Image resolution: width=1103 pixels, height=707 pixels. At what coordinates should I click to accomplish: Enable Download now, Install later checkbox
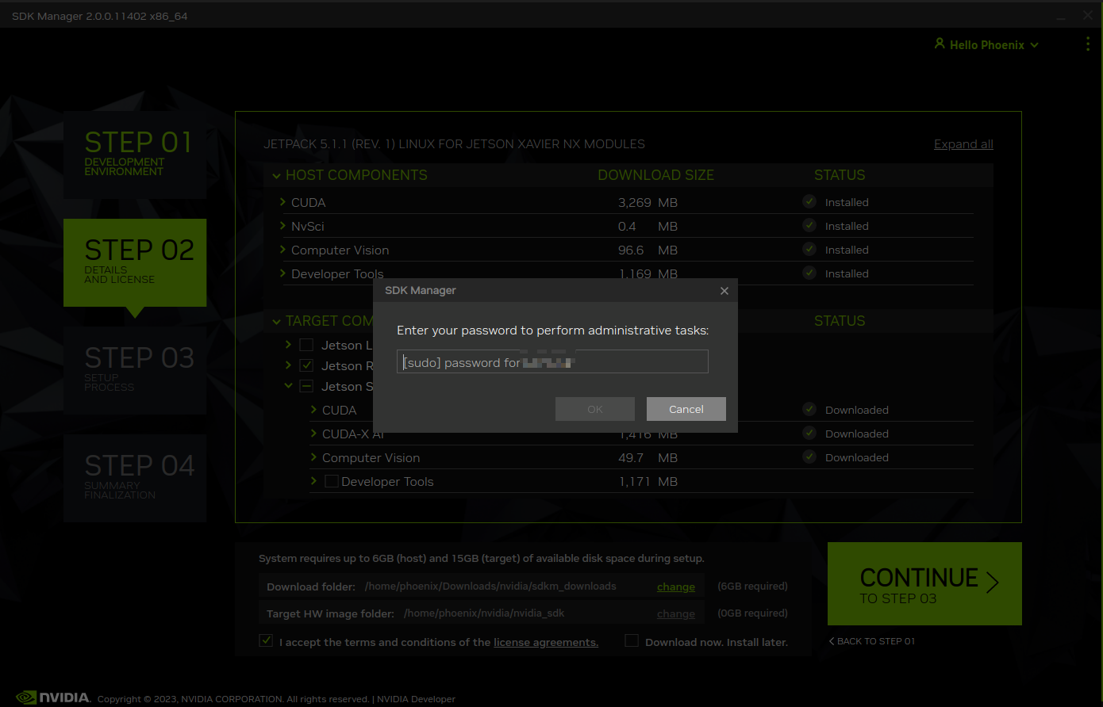pyautogui.click(x=632, y=640)
